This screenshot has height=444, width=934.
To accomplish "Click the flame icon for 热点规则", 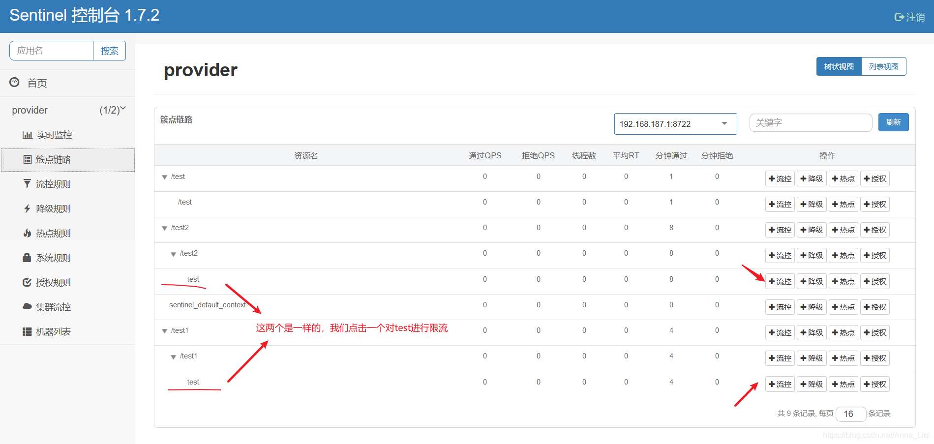I will point(28,233).
